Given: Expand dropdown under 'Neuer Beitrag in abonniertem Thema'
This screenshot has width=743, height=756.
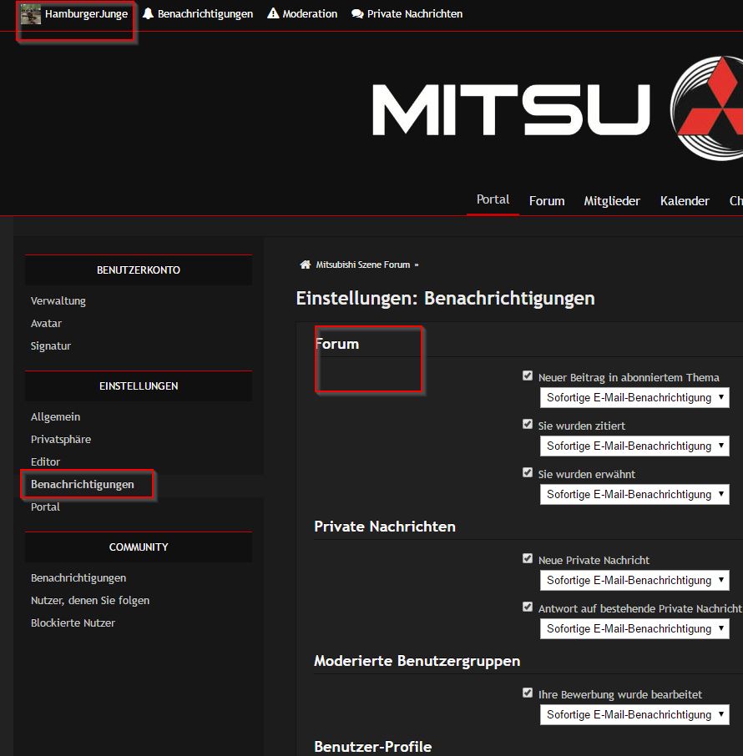Looking at the screenshot, I should [x=634, y=398].
